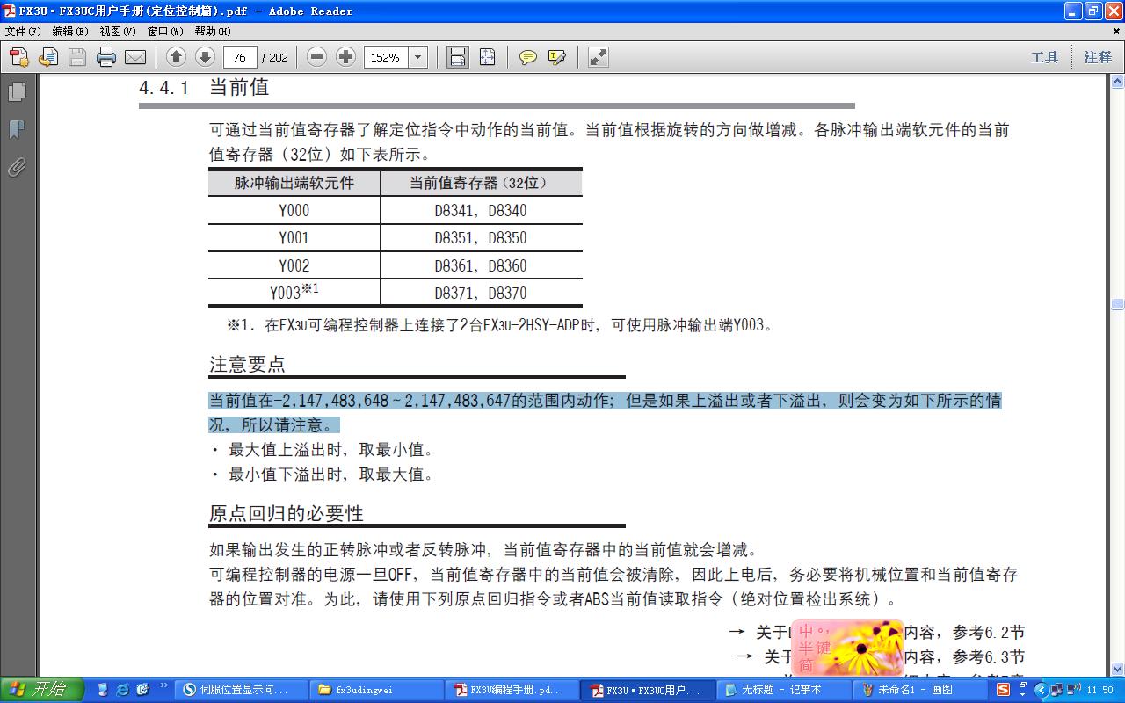Zoom out with the minus button
1125x703 pixels.
(317, 57)
